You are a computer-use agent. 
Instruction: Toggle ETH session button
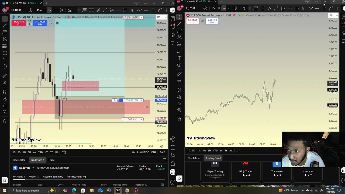click(x=153, y=152)
